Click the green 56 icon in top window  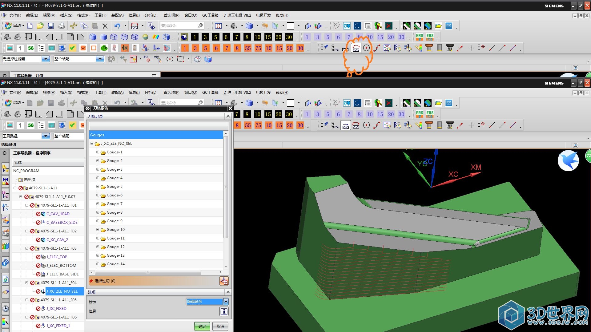click(x=31, y=48)
